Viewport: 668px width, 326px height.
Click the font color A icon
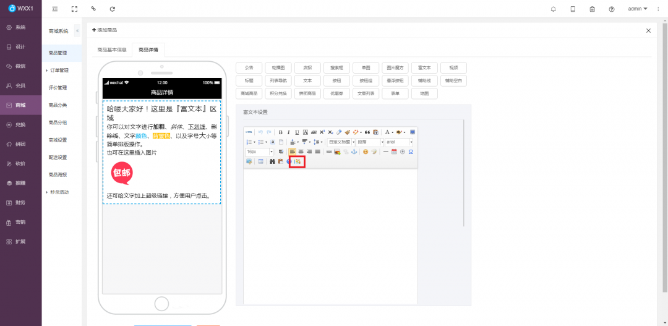[x=388, y=132]
